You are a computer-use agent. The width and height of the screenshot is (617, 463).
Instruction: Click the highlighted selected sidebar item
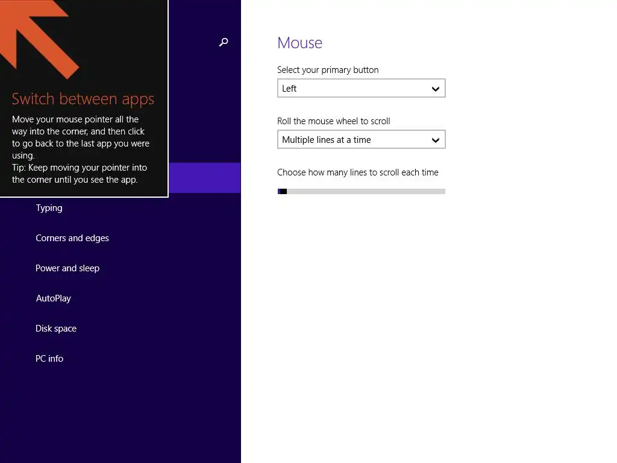pos(205,178)
